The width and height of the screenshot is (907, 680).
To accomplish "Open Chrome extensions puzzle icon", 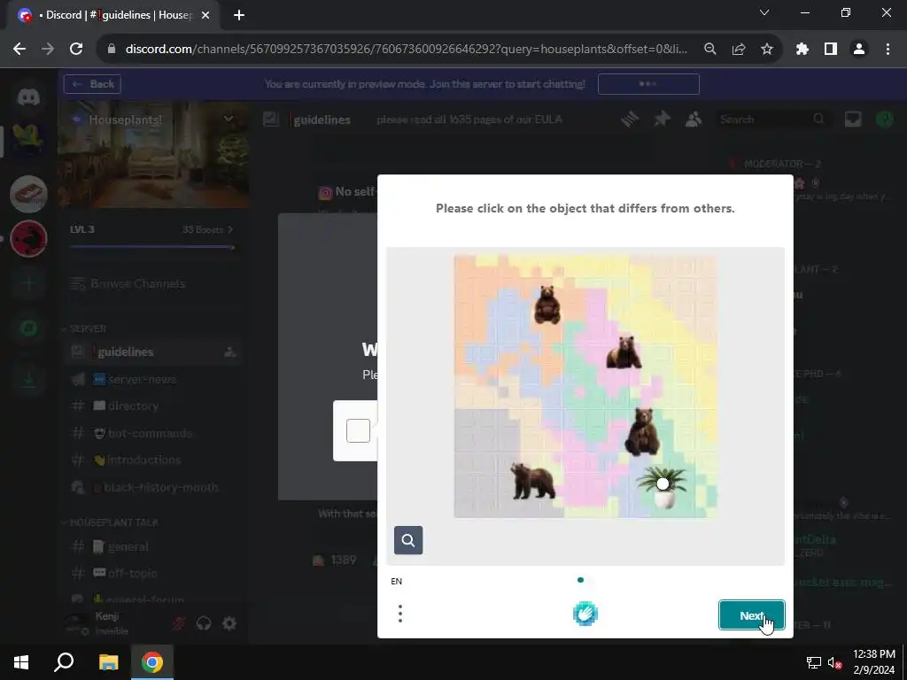I will tap(802, 50).
